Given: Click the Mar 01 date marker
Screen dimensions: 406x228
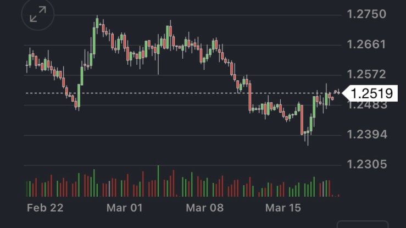Looking at the screenshot, I should pyautogui.click(x=125, y=208).
